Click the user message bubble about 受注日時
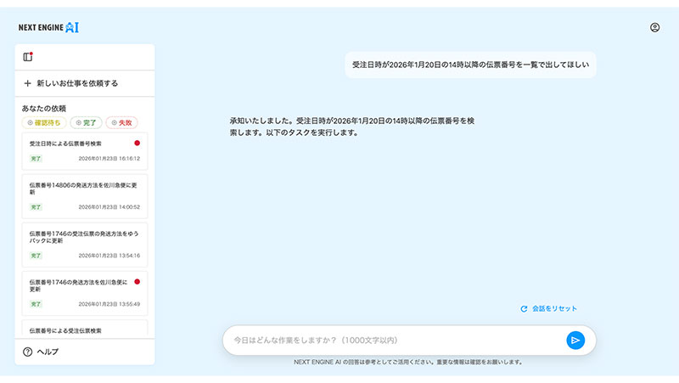The image size is (679, 383). [470, 65]
